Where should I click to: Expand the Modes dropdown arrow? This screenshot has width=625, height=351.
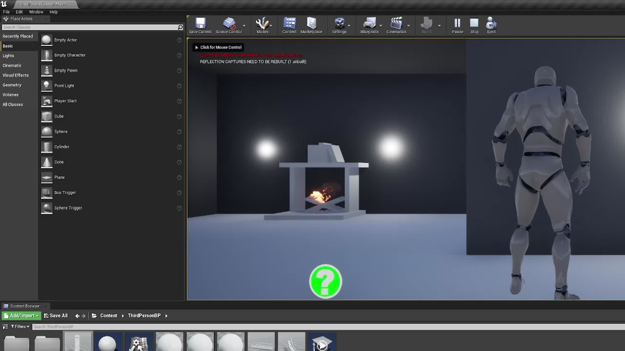271,25
